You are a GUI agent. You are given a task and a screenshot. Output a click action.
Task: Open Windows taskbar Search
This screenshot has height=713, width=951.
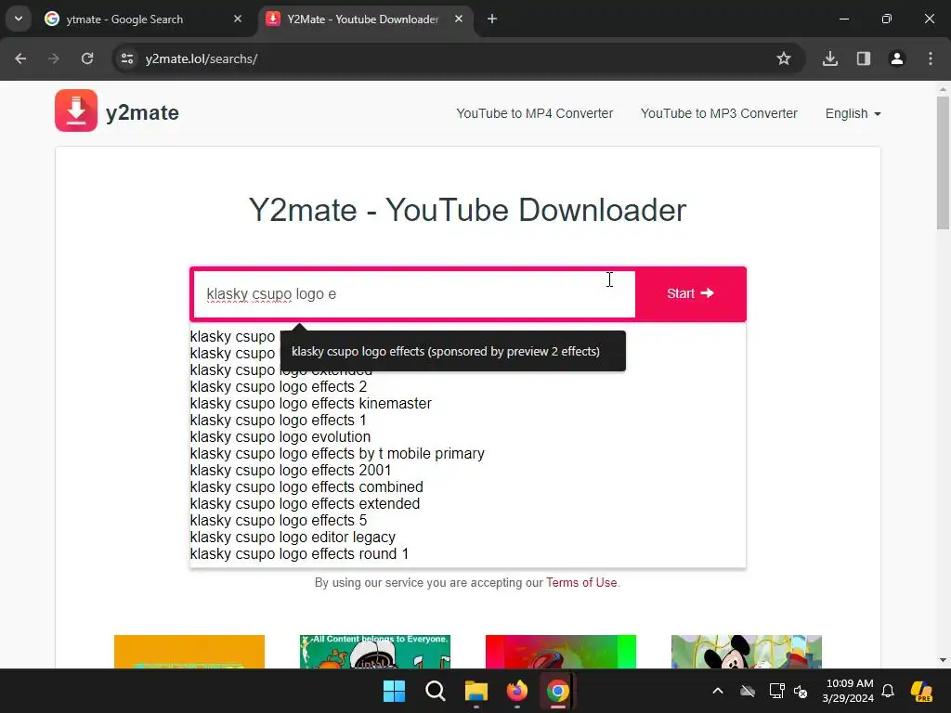coord(435,691)
